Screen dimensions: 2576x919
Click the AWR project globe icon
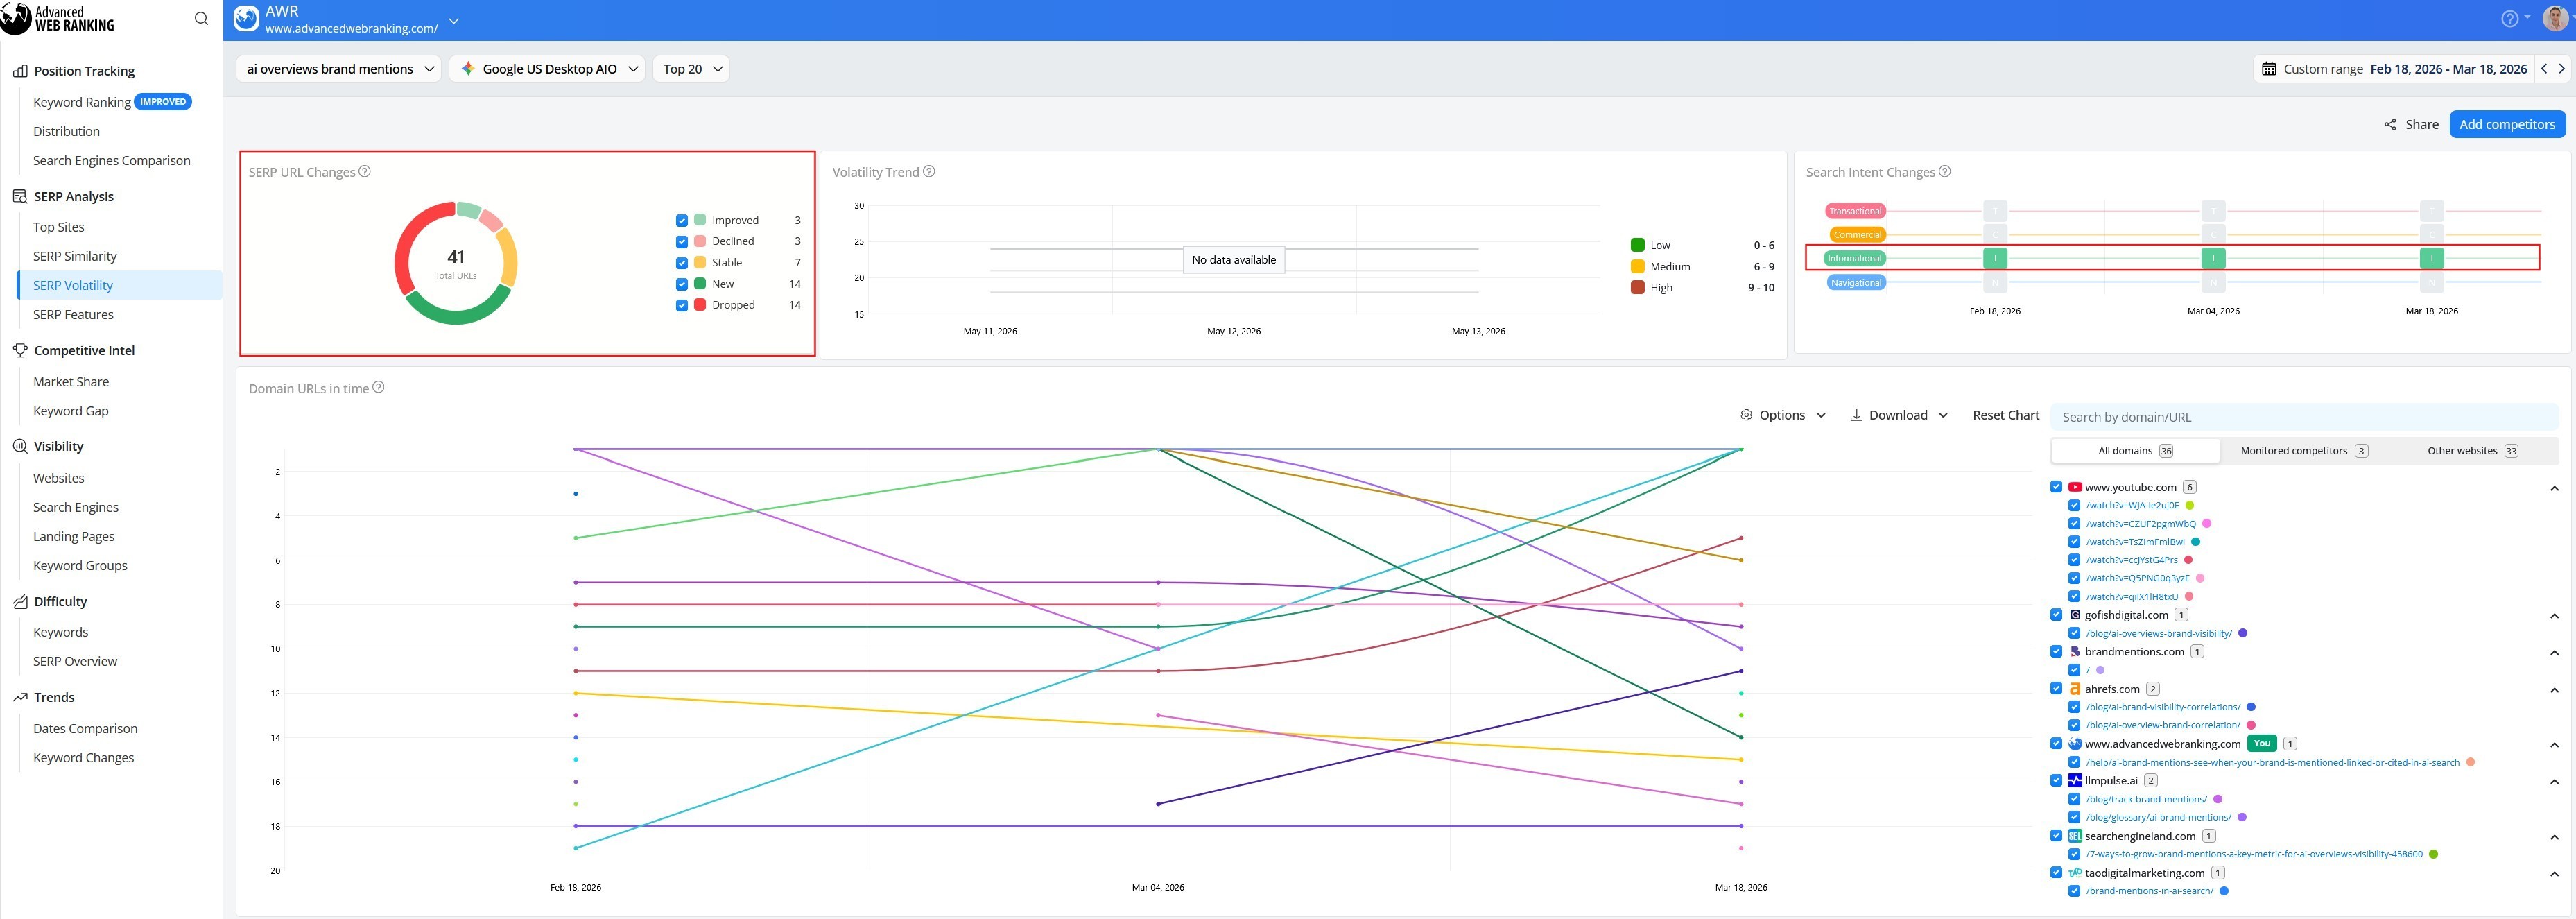(x=246, y=19)
